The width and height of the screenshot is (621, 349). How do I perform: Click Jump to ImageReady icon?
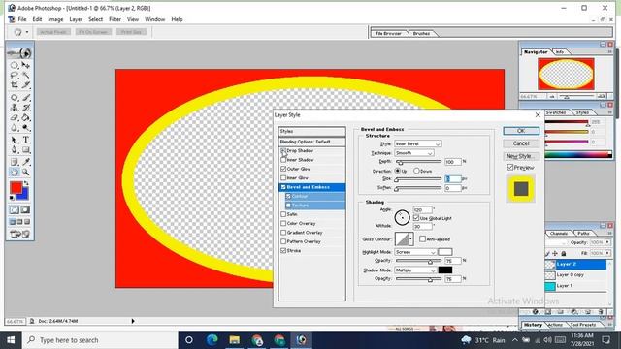[19, 234]
